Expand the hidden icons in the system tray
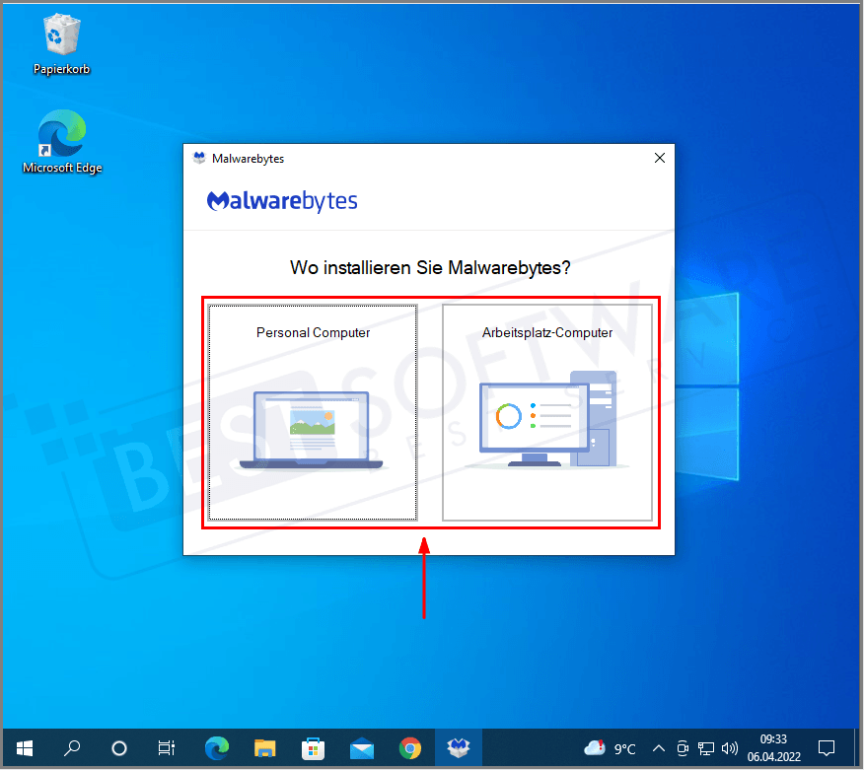This screenshot has height=770, width=864. point(658,748)
